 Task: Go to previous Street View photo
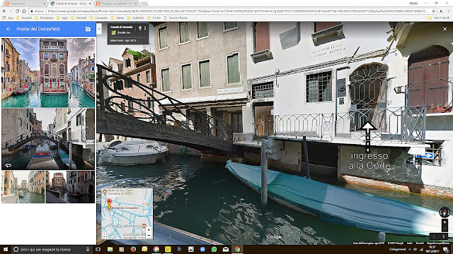pyautogui.click(x=434, y=236)
